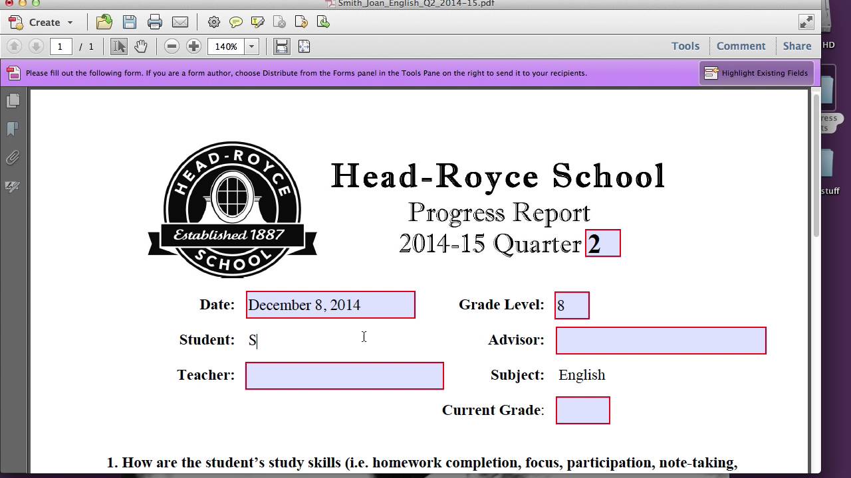Click the Advisor field
This screenshot has width=851, height=478.
coord(661,341)
